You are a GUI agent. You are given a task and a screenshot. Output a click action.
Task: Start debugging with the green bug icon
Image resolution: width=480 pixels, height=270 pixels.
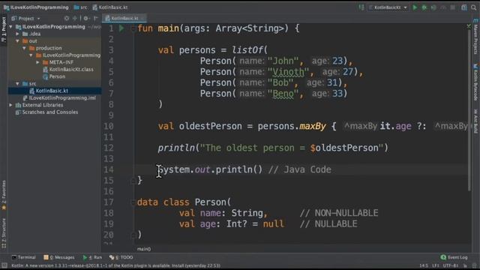424,7
